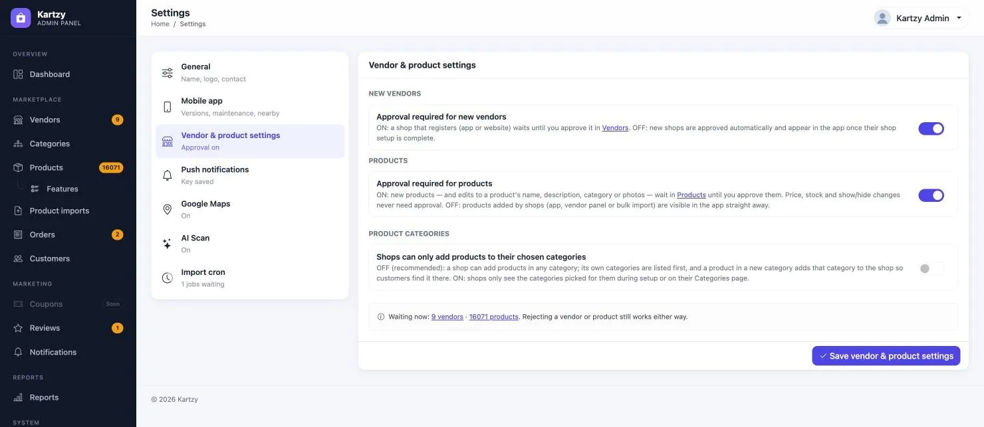Click the Features list icon
The image size is (984, 427).
35,189
